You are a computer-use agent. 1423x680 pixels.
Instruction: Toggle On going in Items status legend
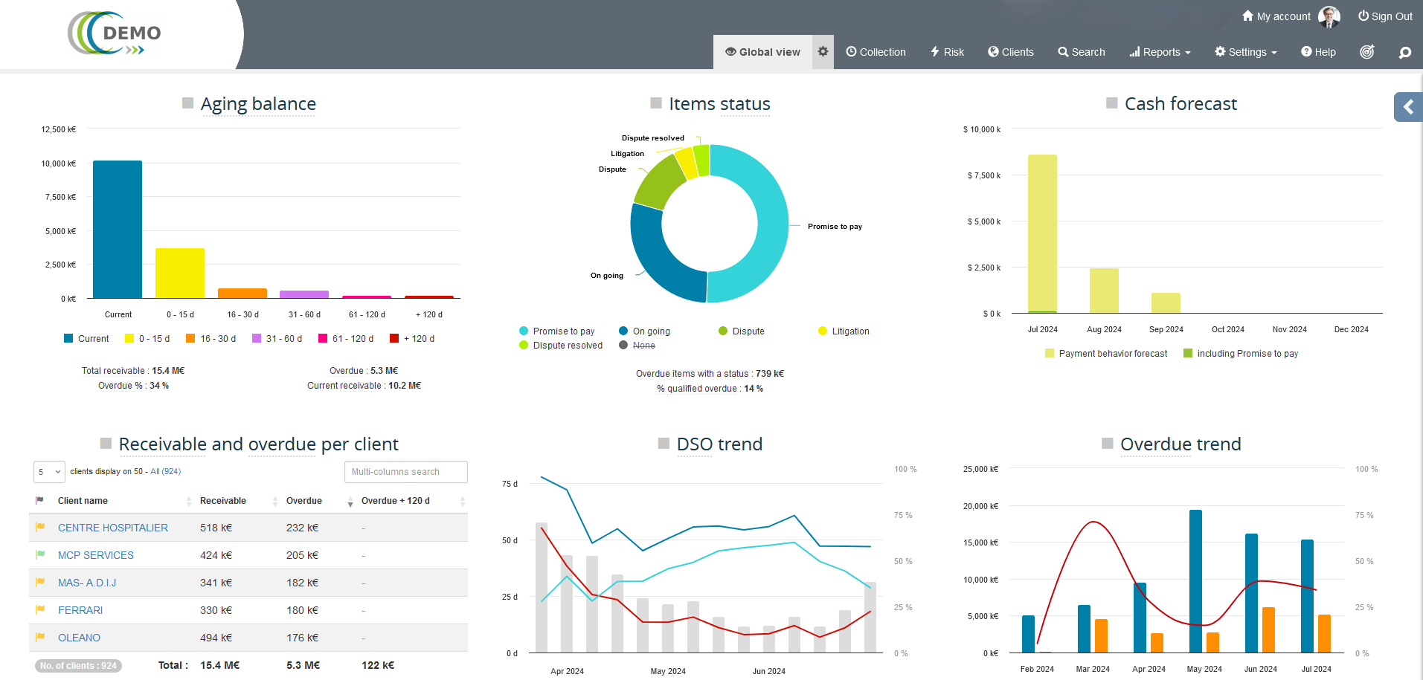[645, 331]
